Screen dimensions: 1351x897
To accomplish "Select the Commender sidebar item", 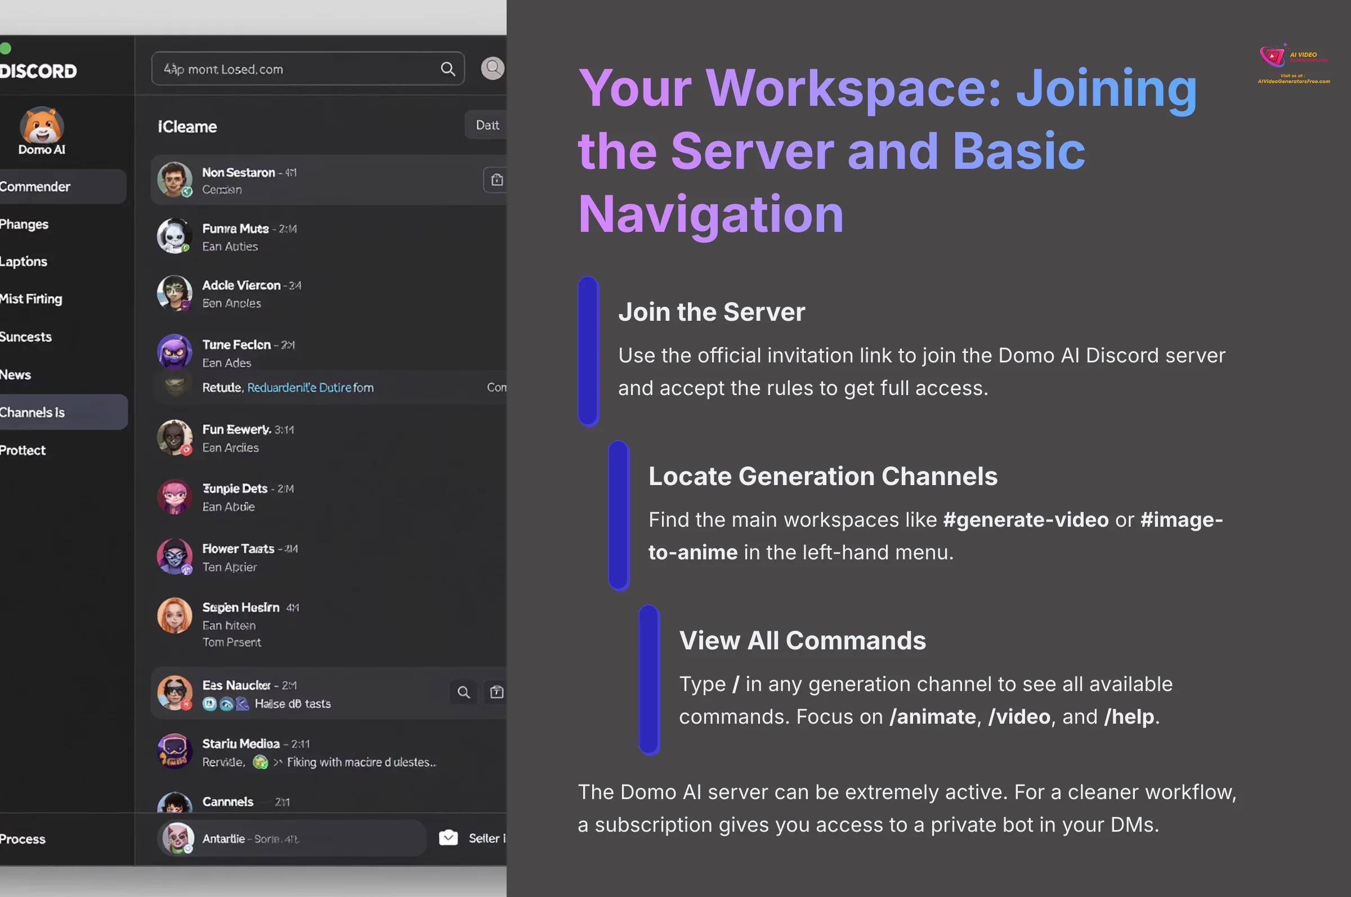I will (62, 186).
